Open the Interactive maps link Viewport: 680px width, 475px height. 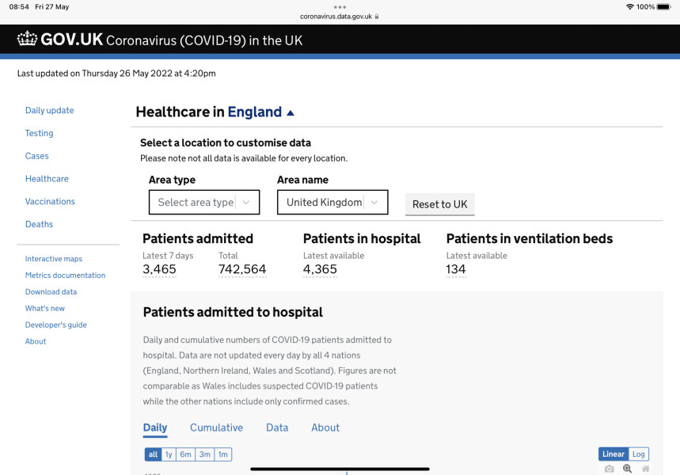[x=54, y=259]
